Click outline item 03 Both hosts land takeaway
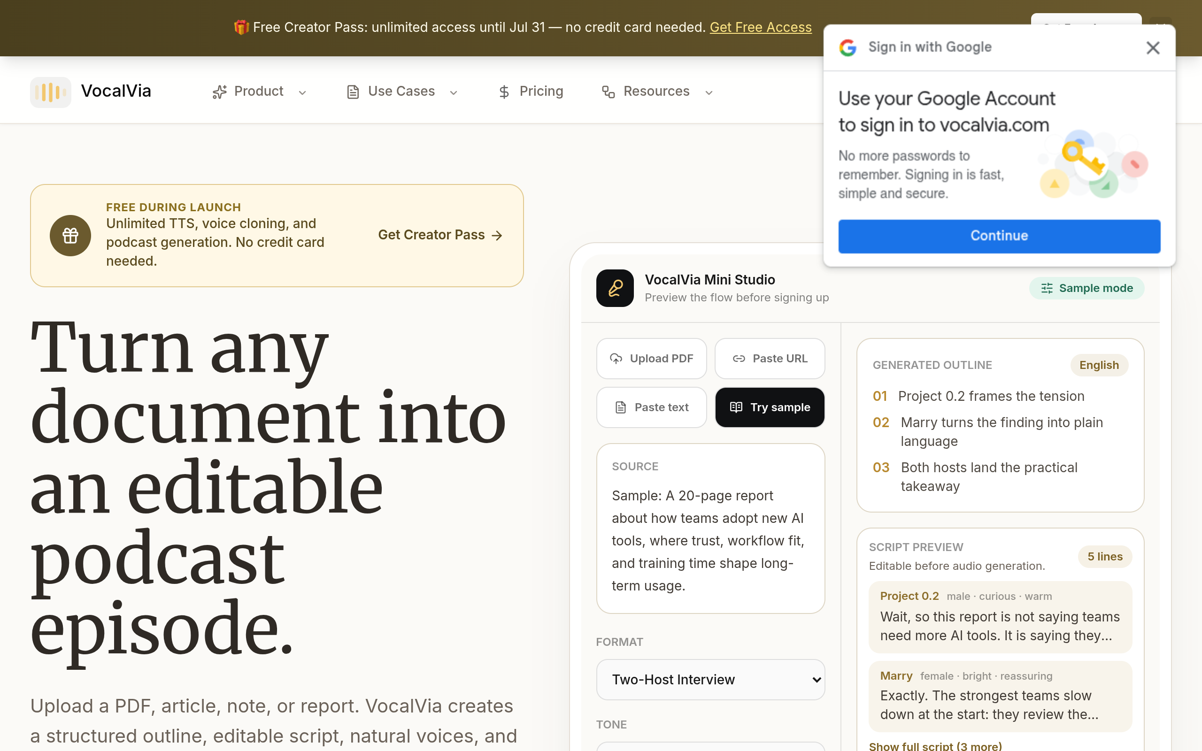Image resolution: width=1202 pixels, height=751 pixels. pos(976,477)
